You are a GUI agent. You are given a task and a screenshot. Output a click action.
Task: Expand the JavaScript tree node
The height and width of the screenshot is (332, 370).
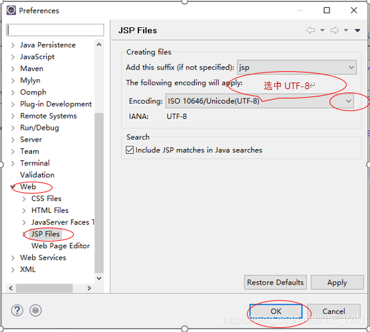13,57
